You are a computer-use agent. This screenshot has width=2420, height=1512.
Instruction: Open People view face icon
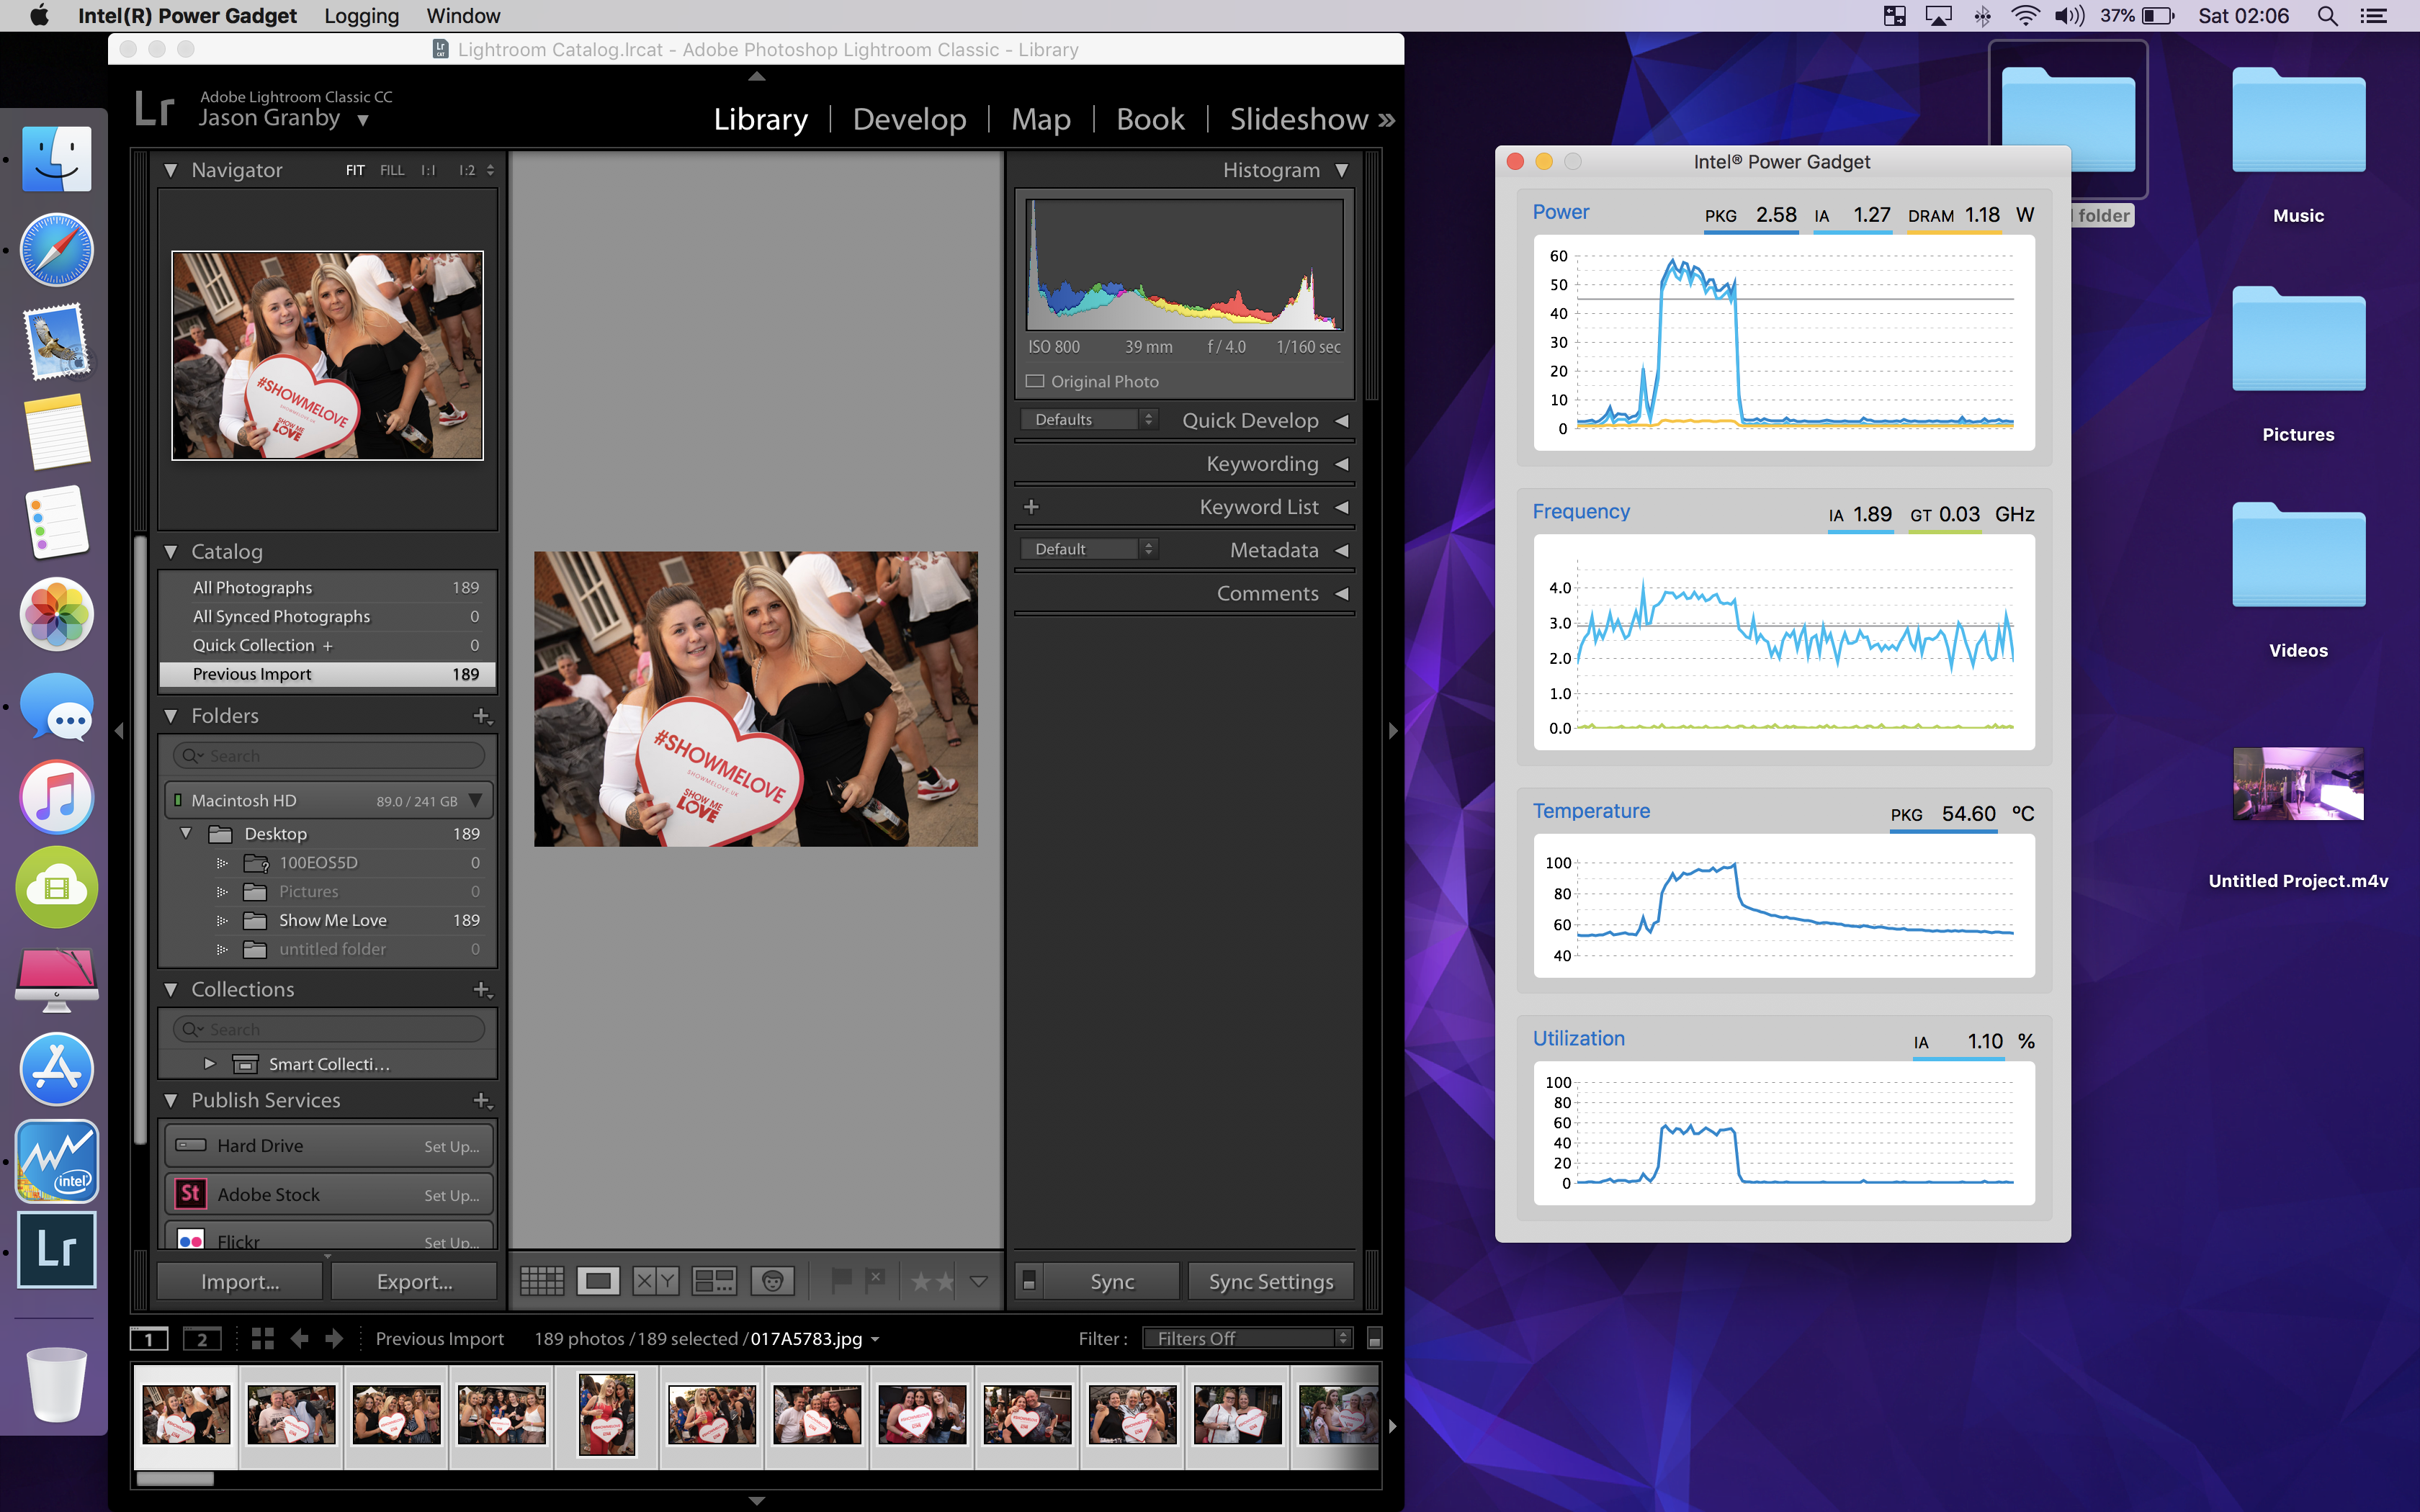coord(772,1281)
